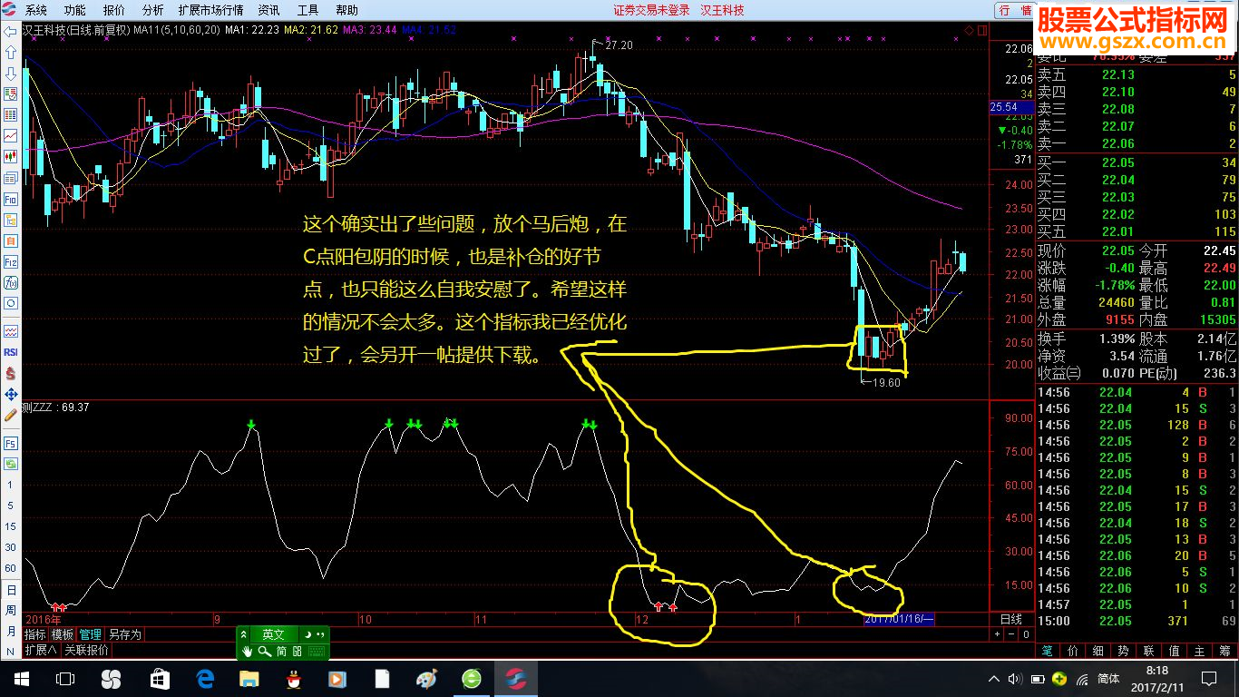
Task: Select the 值 tab in quote panel
Action: point(1174,651)
